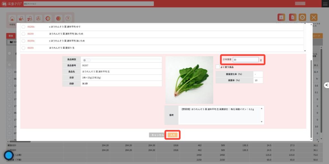329x164 pixels.
Task: Click the orange X close-file icon
Action: [x=314, y=18]
